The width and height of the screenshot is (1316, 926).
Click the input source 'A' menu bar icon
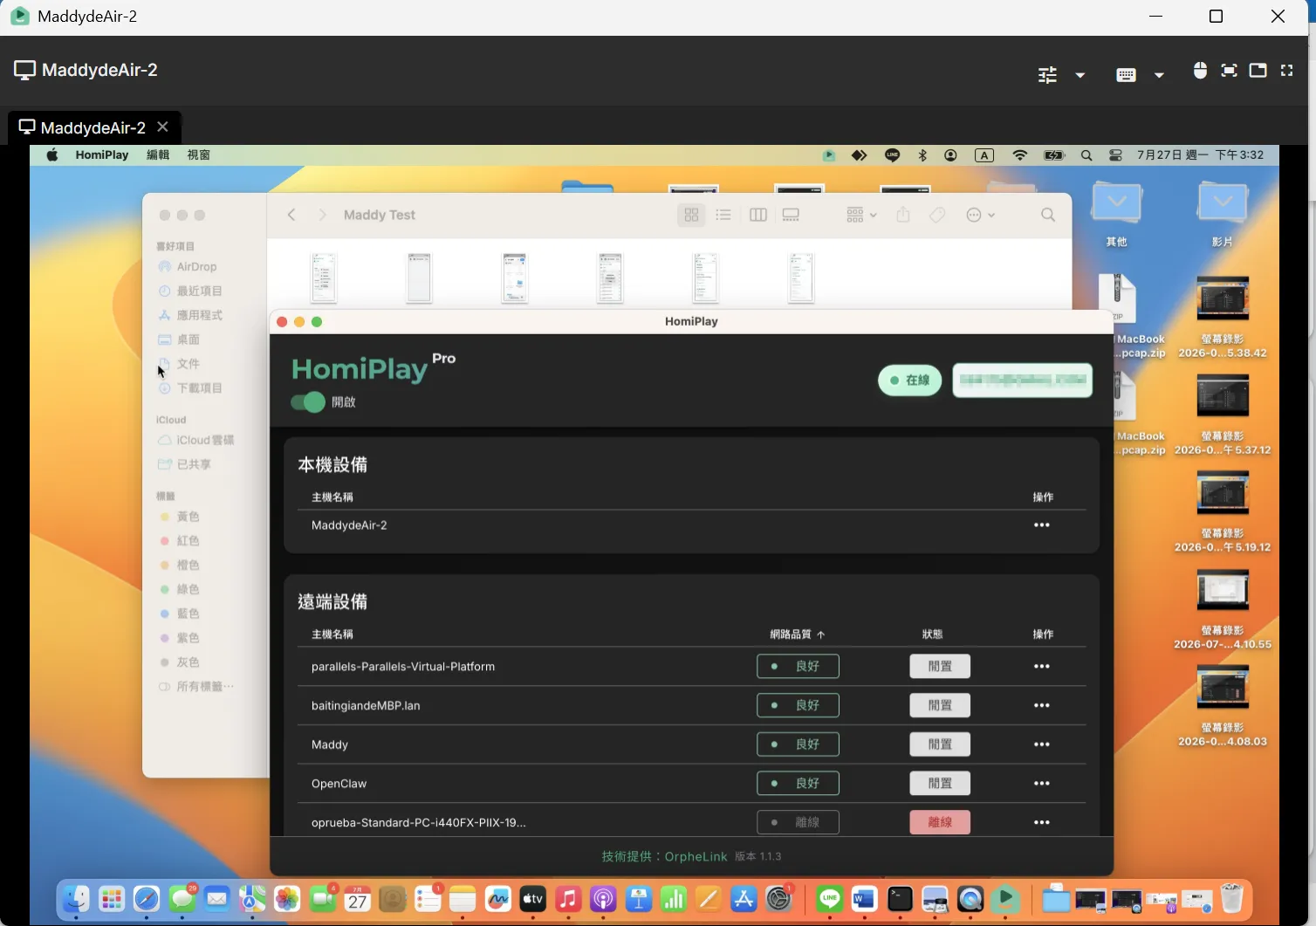[984, 155]
